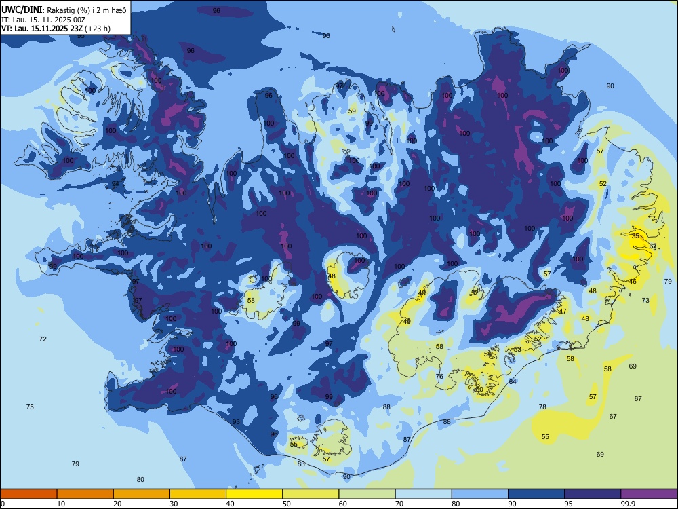The image size is (678, 509).
Task: Click the map value label '94'
Action: click(115, 183)
